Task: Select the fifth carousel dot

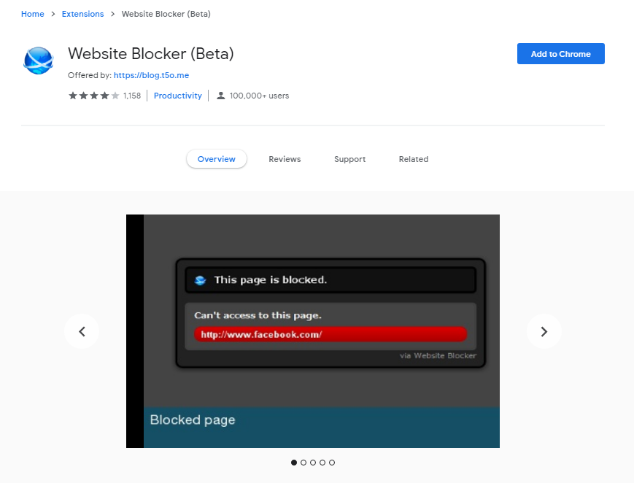Action: 332,463
